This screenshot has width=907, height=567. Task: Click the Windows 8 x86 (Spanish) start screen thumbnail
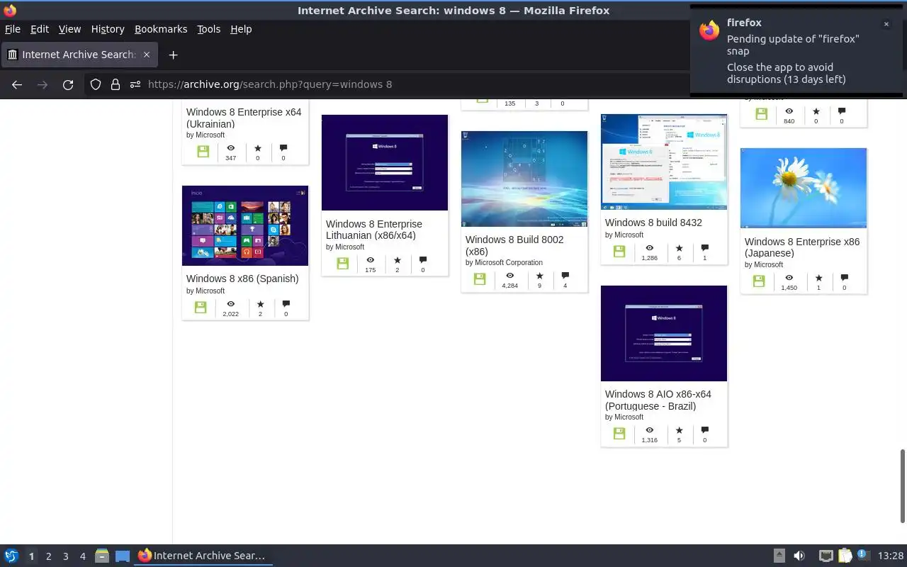(x=245, y=225)
